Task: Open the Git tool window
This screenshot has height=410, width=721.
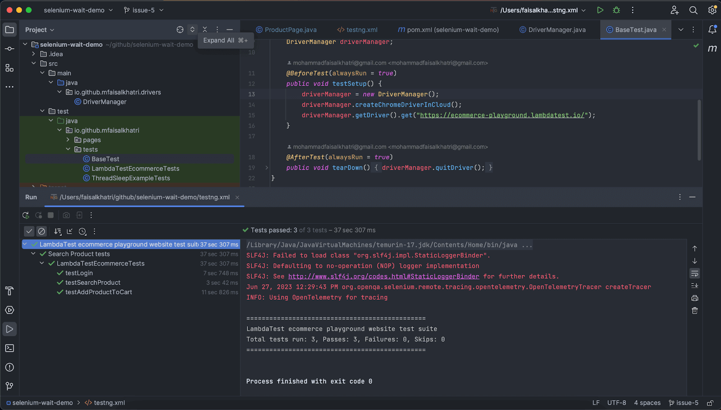Action: tap(9, 386)
